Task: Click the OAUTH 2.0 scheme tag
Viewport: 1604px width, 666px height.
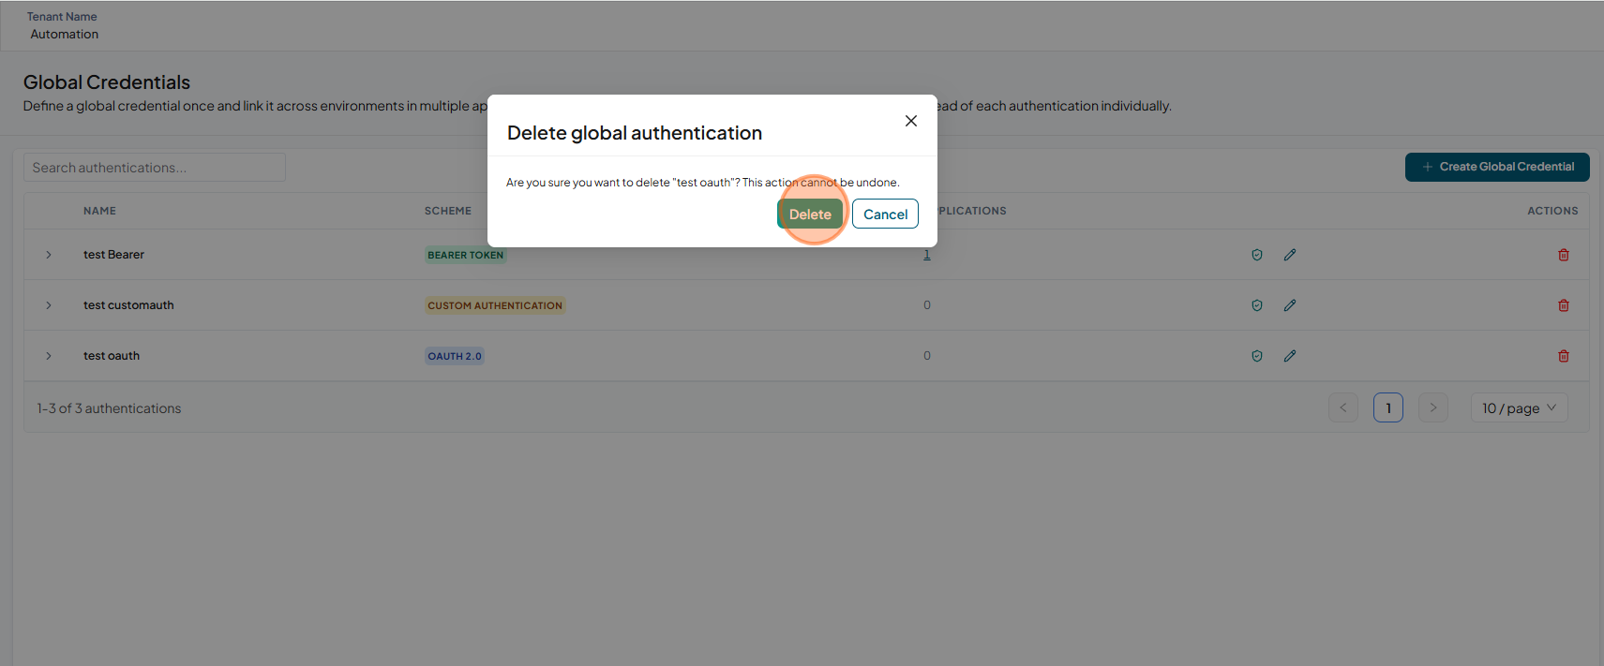Action: click(455, 356)
